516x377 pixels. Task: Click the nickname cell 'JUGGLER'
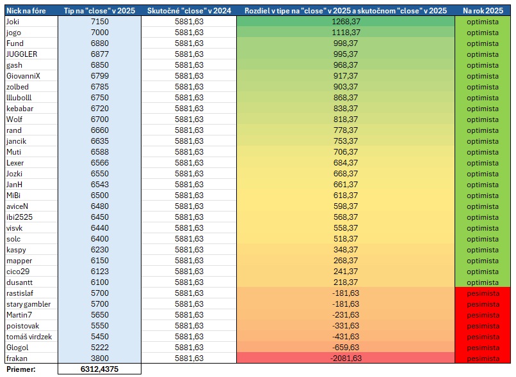tap(31, 54)
